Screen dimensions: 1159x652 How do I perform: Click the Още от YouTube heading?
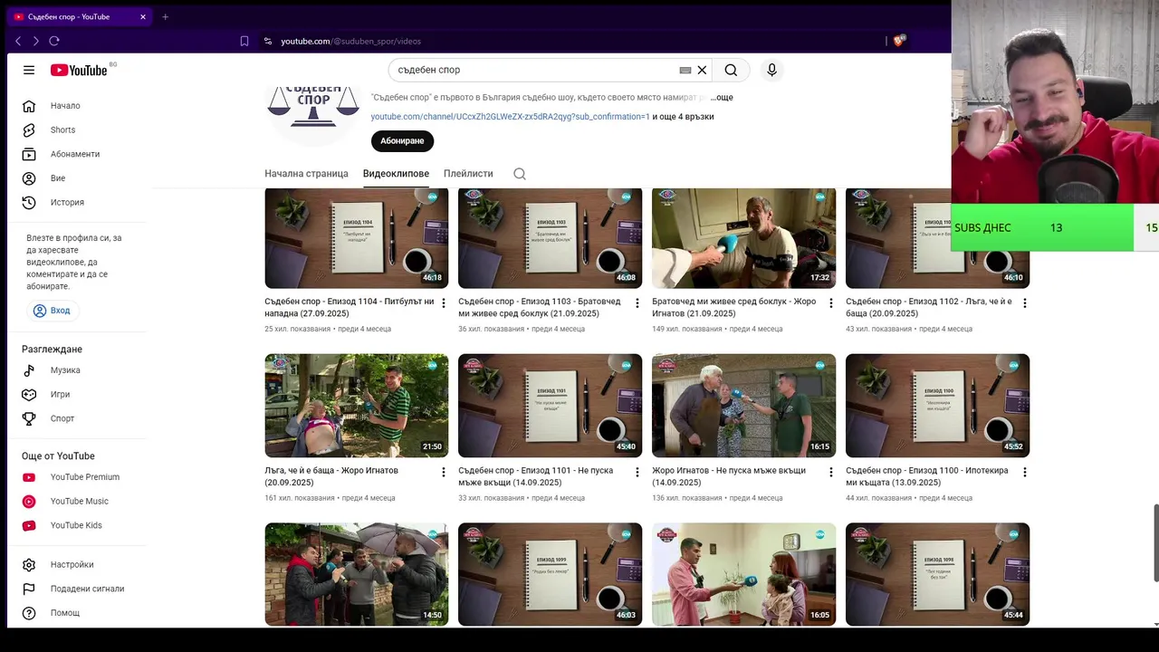coord(58,456)
